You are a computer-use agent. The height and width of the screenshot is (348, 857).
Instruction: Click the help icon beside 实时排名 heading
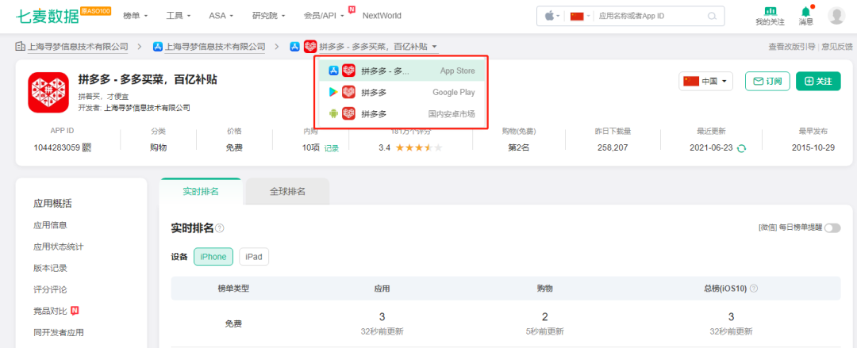coord(220,228)
